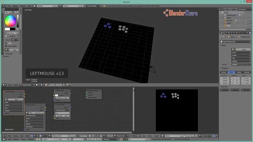The height and width of the screenshot is (142, 253).
Task: Open the Cycles Render engine dropdown
Action: pyautogui.click(x=94, y=6)
